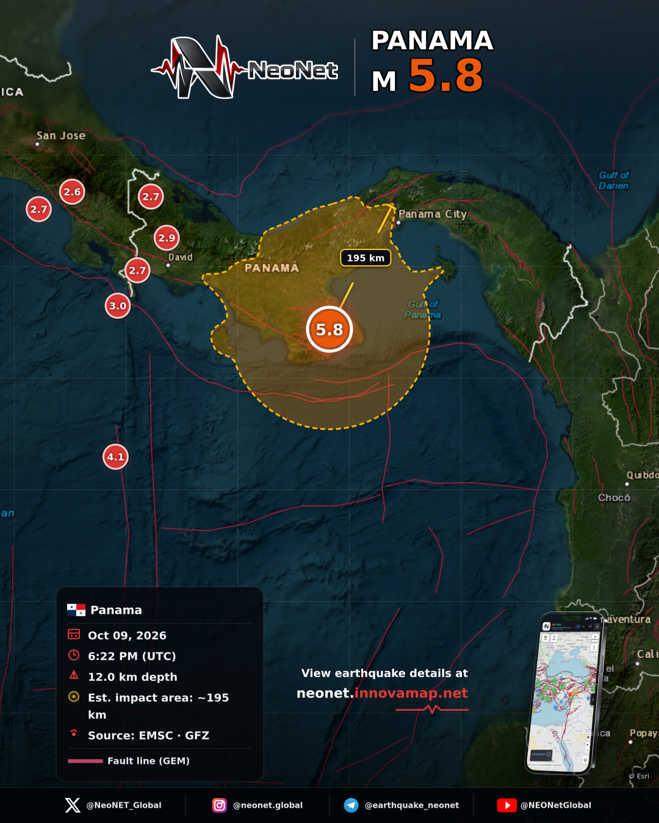Open the @NeoNET_Global handle

point(124,805)
